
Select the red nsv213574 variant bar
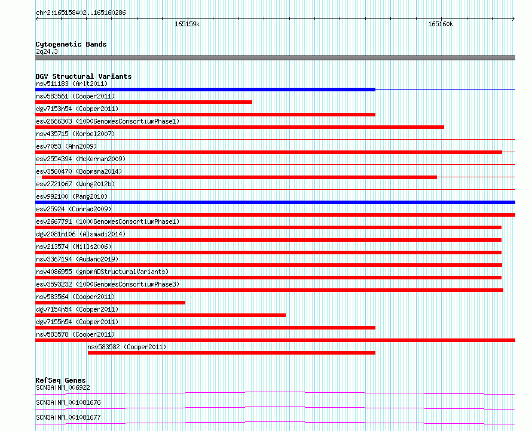pos(268,253)
